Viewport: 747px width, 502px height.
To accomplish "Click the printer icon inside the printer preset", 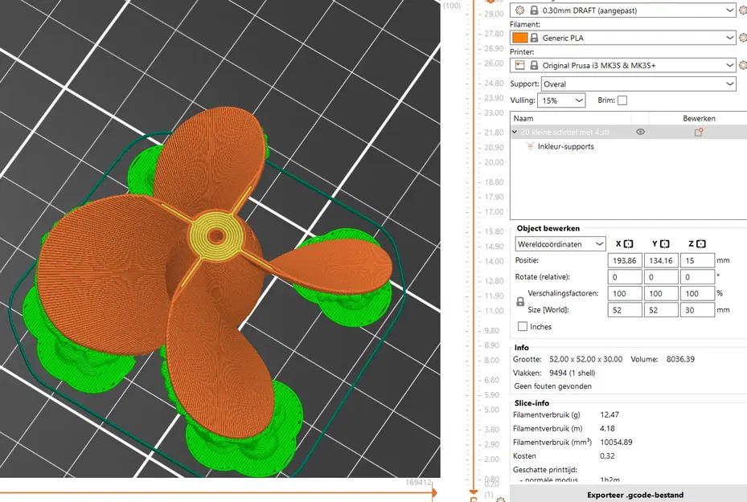I will [x=519, y=65].
